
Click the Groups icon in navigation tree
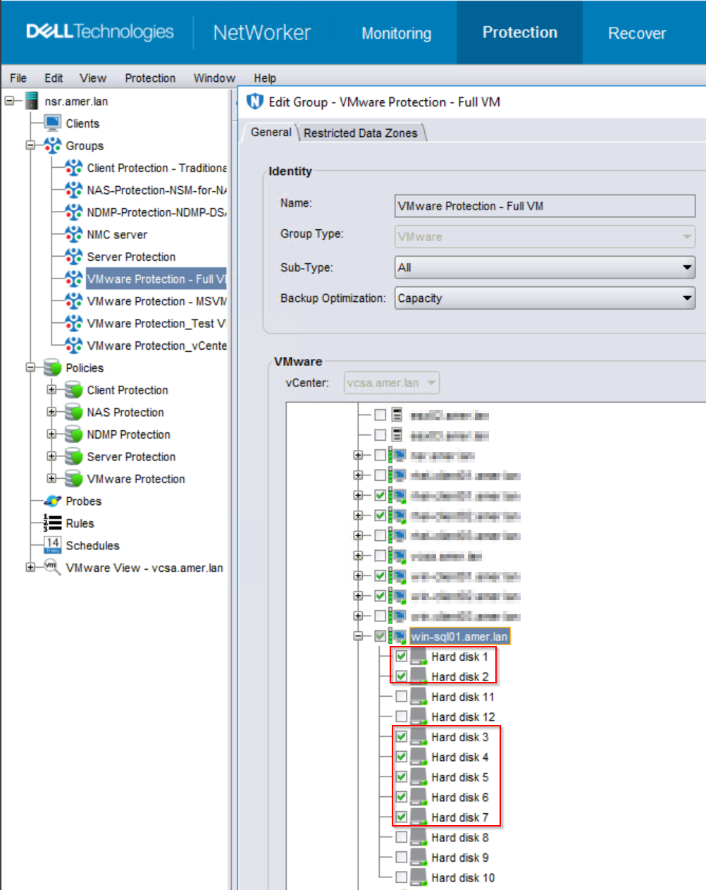[x=53, y=146]
